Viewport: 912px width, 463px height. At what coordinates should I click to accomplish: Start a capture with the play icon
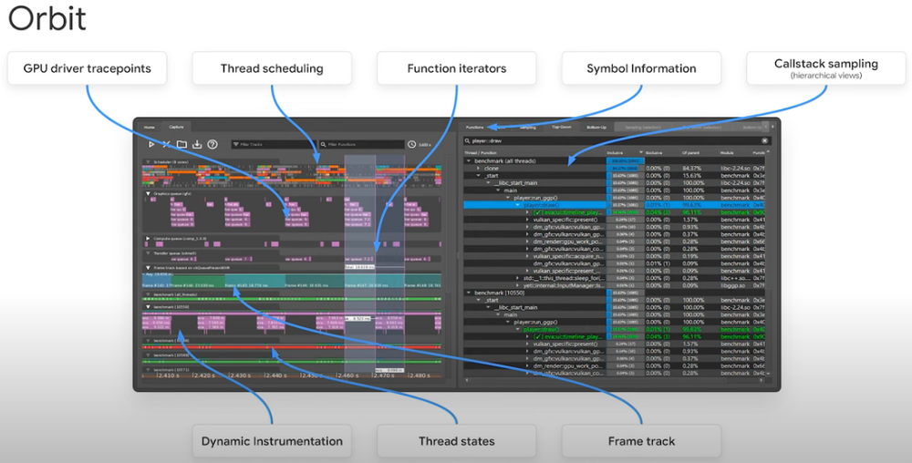tap(151, 144)
